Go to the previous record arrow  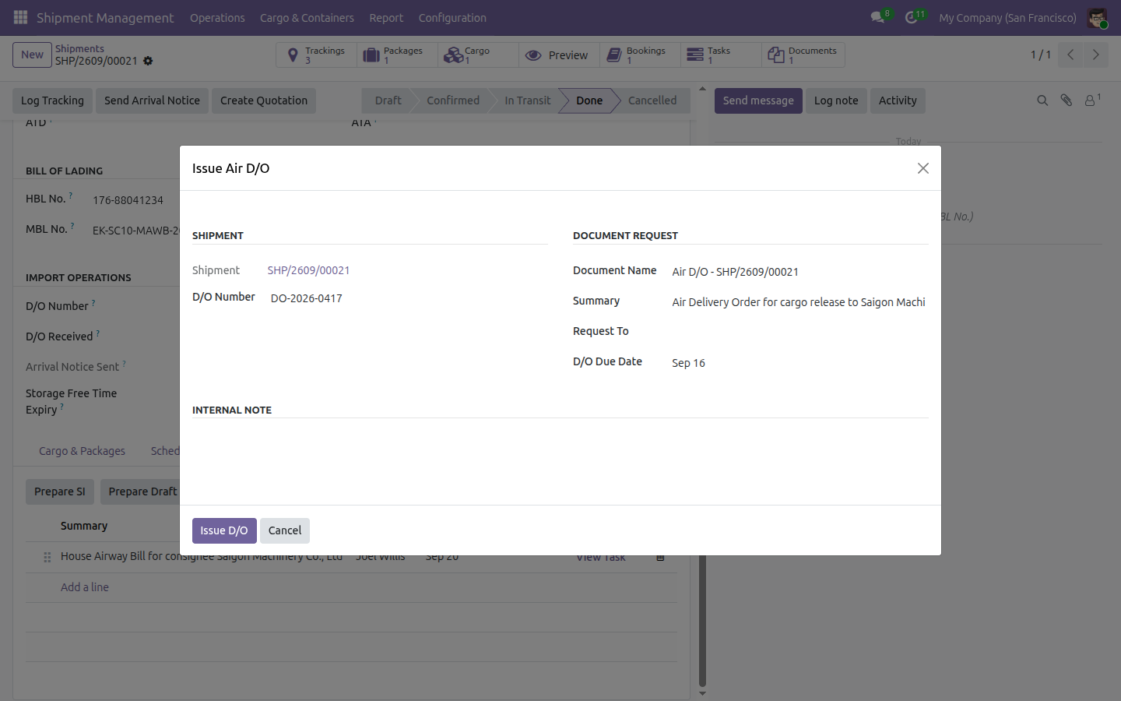point(1070,55)
